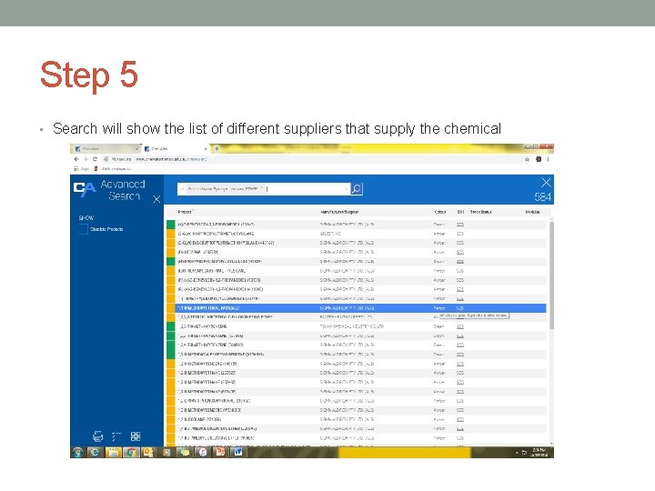Viewport: 655px width, 491px height.
Task: Sort by Manufacturer/Supplier column header
Action: point(339,212)
